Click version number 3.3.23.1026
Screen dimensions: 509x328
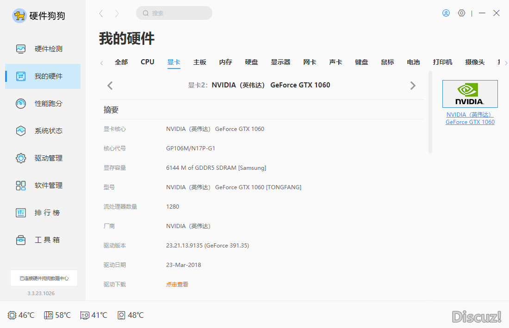[41, 293]
